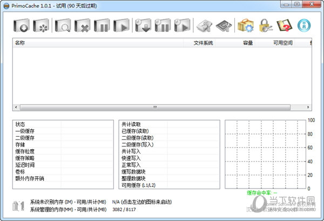Click the resume cache task play icon

point(122,25)
